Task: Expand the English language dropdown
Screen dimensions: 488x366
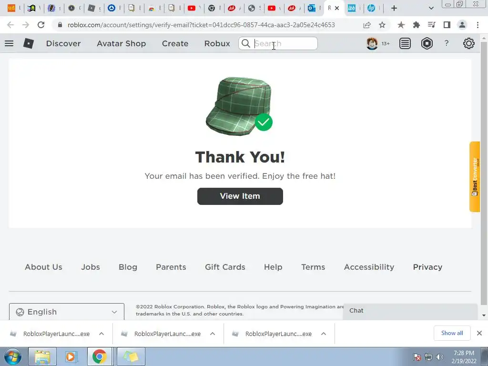Action: [67, 312]
